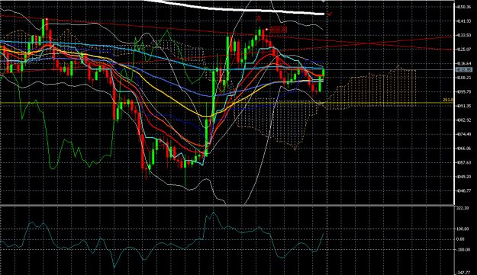
Task: Click the 4066.06 price axis label
Action: tap(463, 149)
